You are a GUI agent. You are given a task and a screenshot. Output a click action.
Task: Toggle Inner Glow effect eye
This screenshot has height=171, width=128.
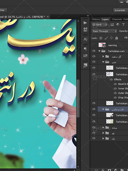click(115, 88)
